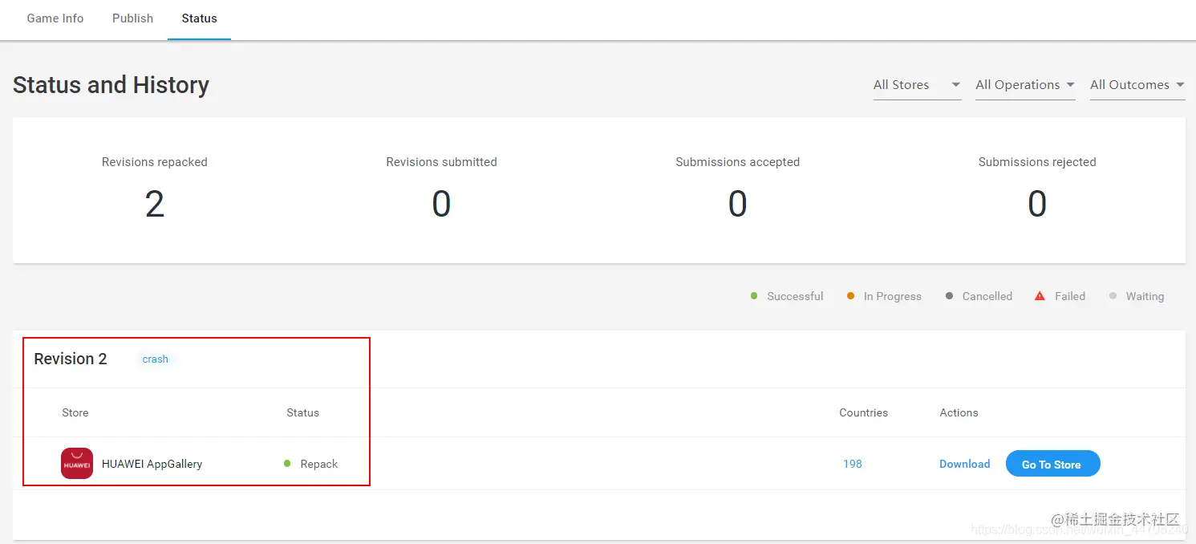Viewport: 1196px width, 544px height.
Task: Click the Revision 2 heading
Action: pyautogui.click(x=71, y=359)
